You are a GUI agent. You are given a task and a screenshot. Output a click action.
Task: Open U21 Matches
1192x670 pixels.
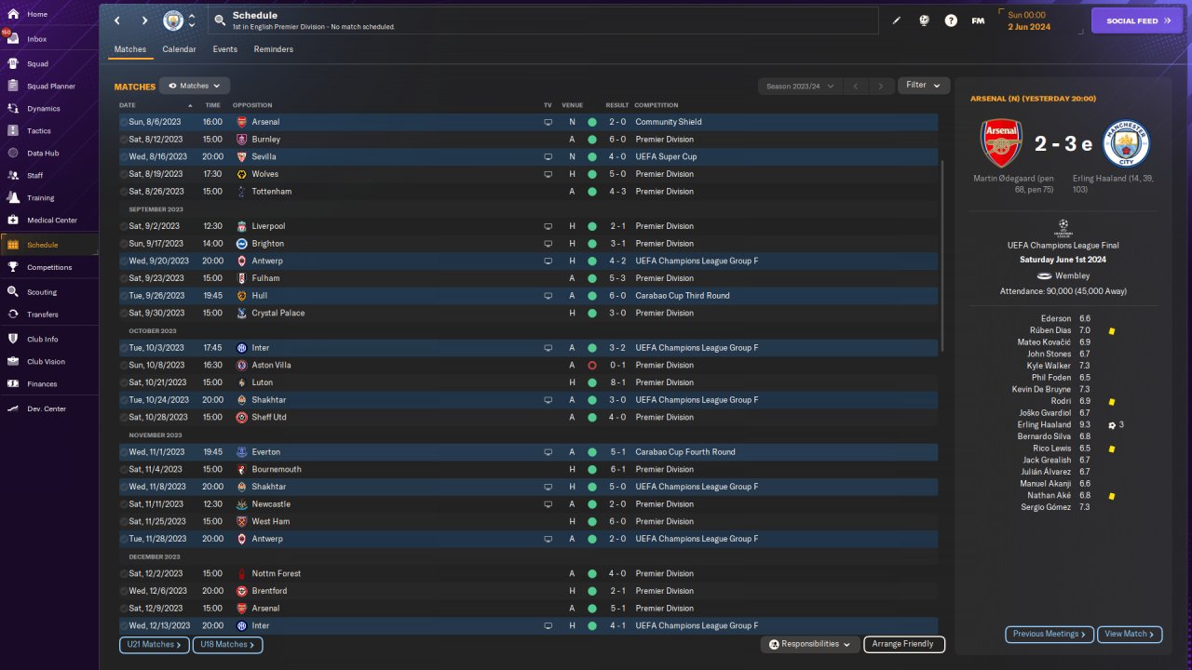154,644
